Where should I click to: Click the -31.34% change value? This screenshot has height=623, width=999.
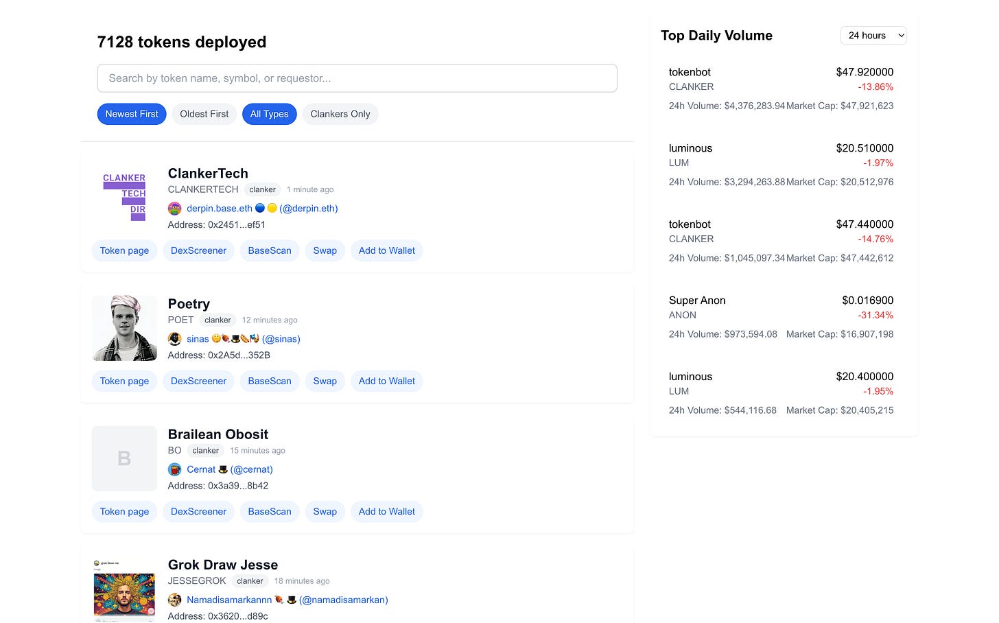tap(875, 316)
